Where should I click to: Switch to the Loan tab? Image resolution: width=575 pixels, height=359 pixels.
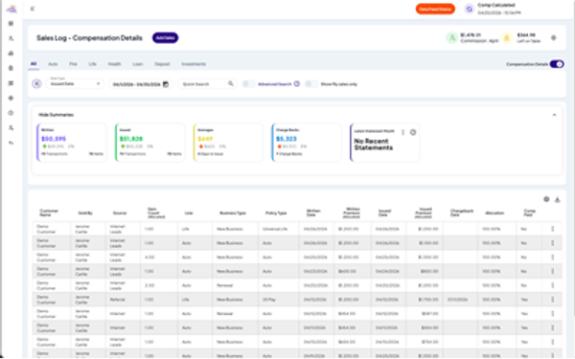(x=137, y=64)
